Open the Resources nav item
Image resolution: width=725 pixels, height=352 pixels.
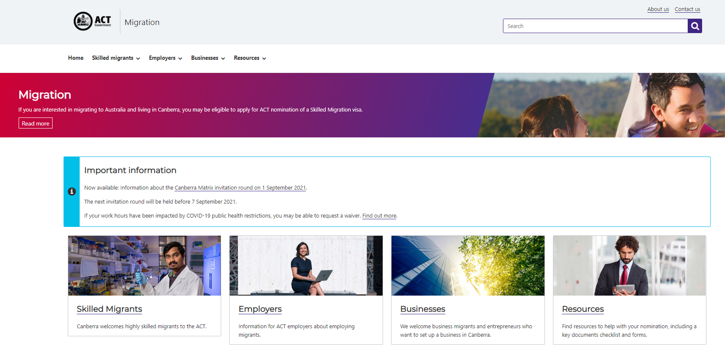(247, 58)
